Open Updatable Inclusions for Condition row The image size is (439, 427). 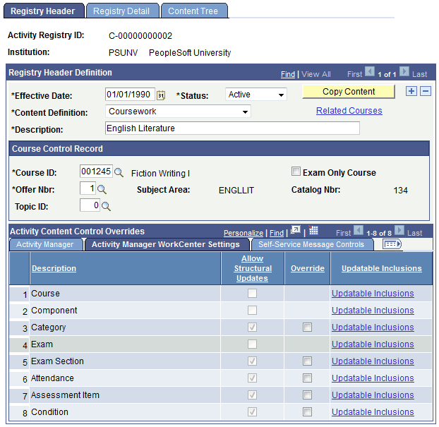point(373,412)
